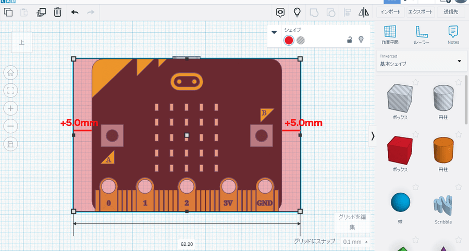Open the snap grid 0.1 mm dropdown

tap(355, 242)
